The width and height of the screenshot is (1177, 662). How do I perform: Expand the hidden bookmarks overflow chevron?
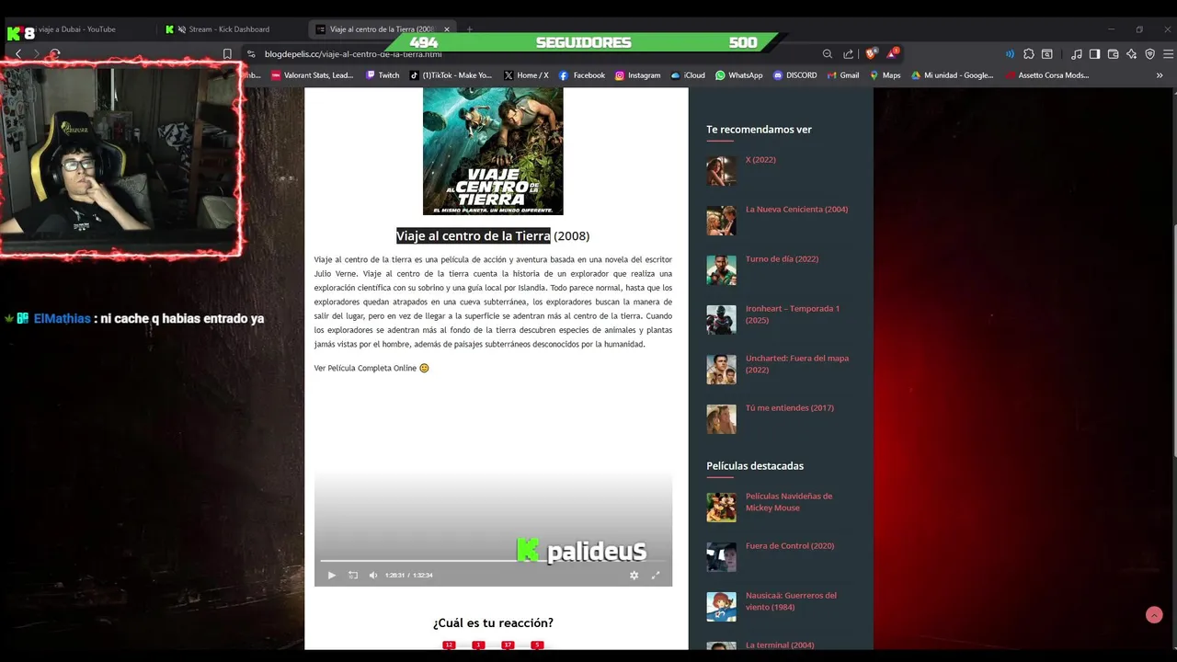pyautogui.click(x=1160, y=75)
